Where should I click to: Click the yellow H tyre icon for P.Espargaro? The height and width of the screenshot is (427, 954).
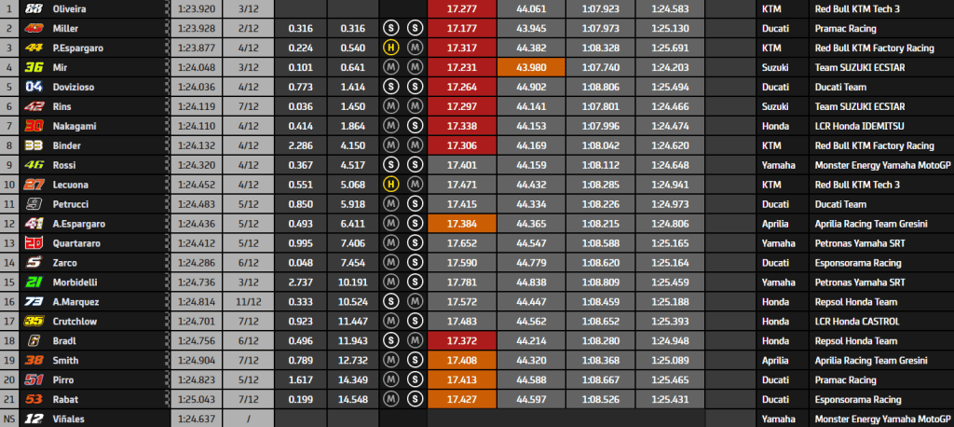tap(390, 48)
